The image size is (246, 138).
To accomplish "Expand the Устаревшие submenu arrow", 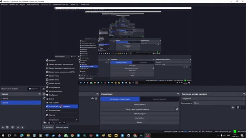I will coord(77,120).
